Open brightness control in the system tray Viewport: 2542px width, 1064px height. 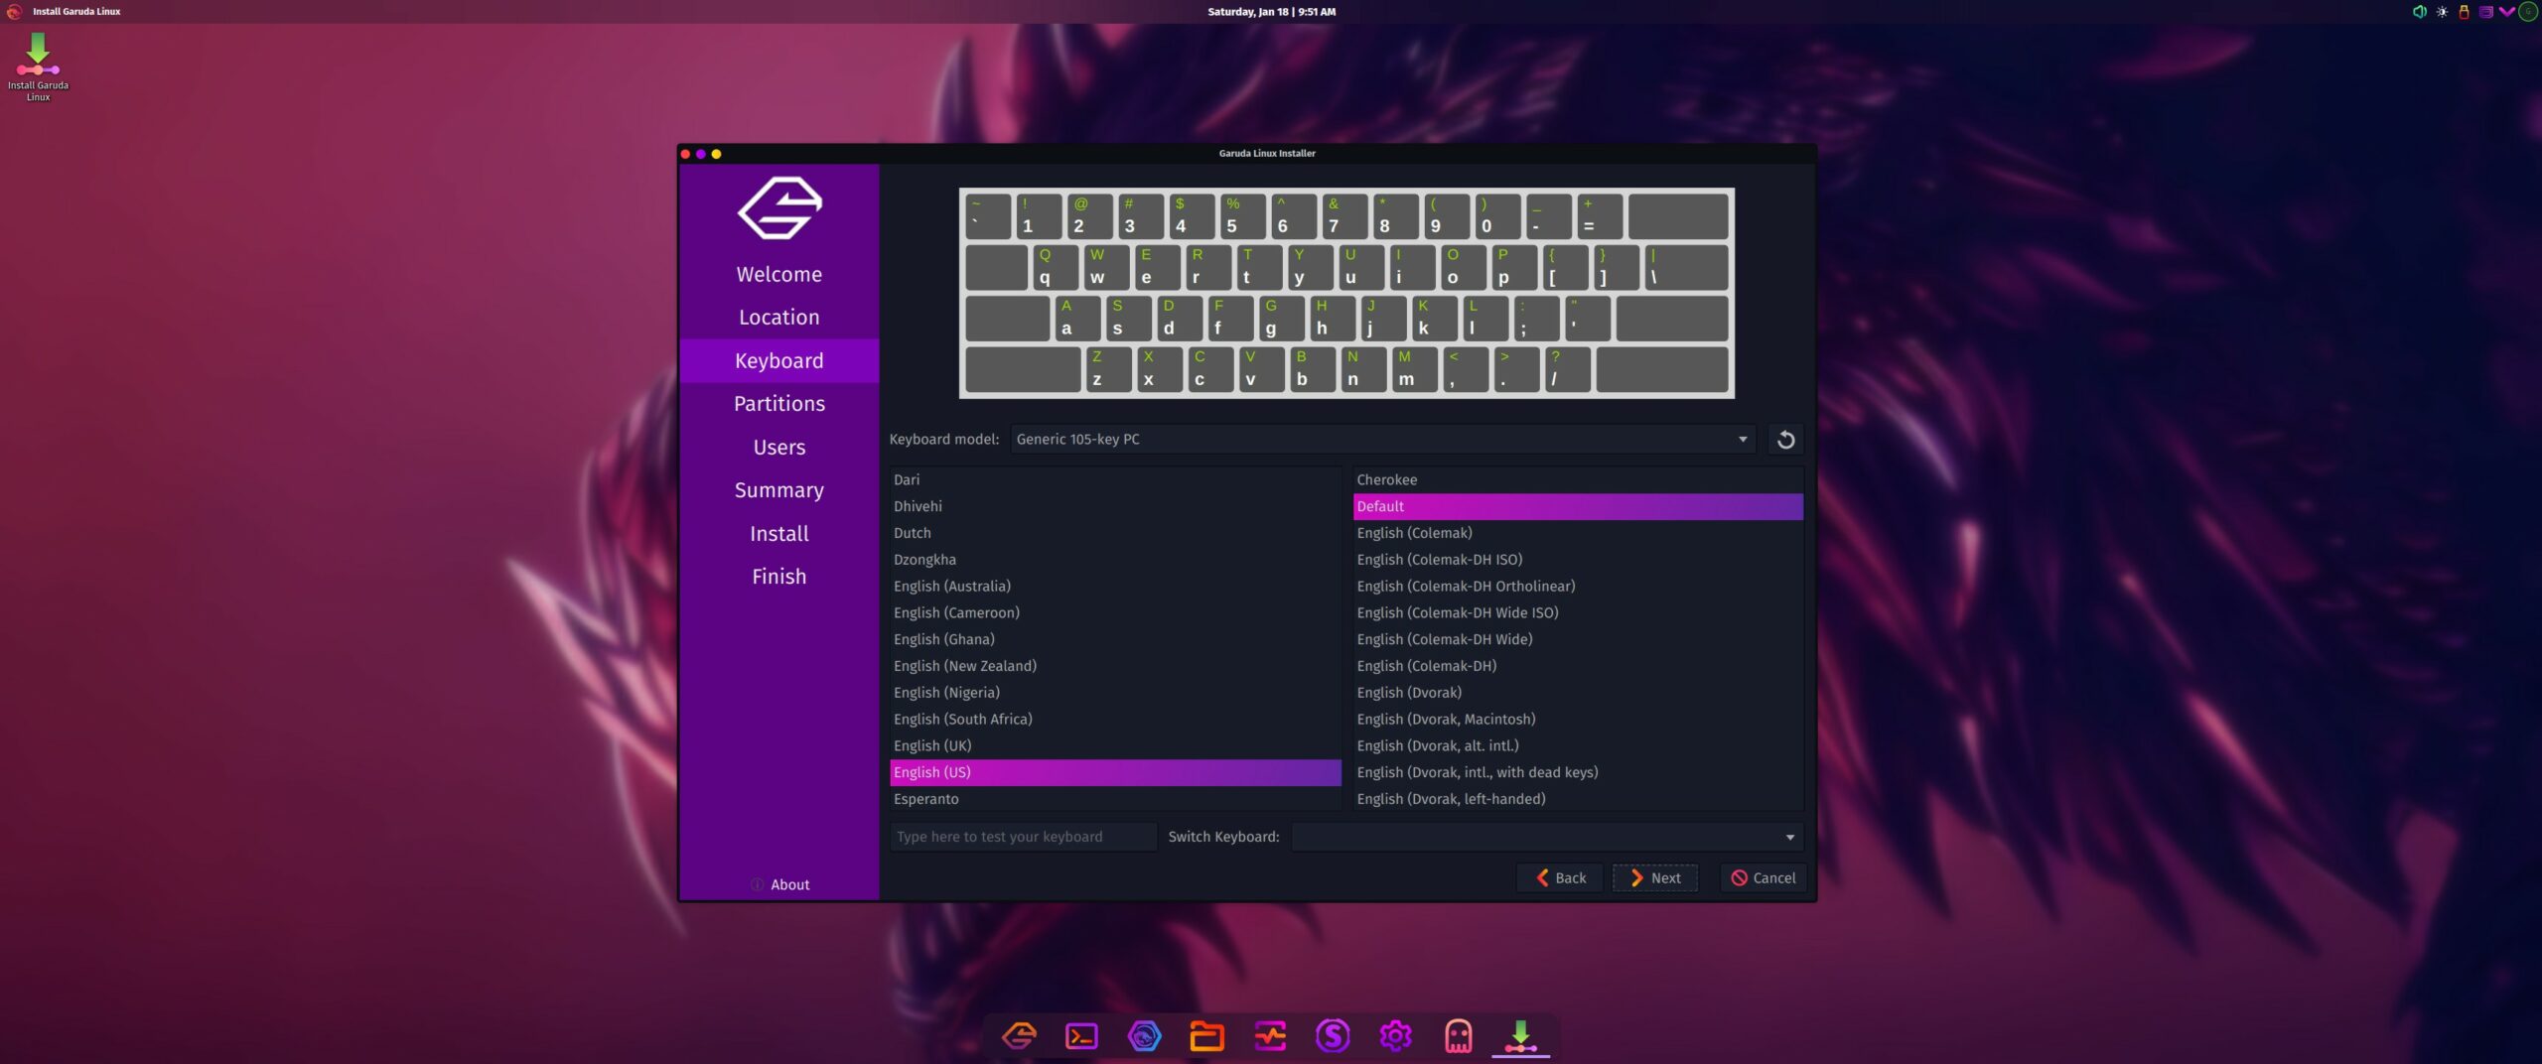(x=2442, y=12)
